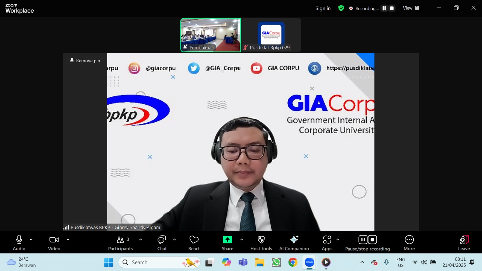Switch to Zoom app in taskbar
The height and width of the screenshot is (271, 482).
[x=309, y=262]
